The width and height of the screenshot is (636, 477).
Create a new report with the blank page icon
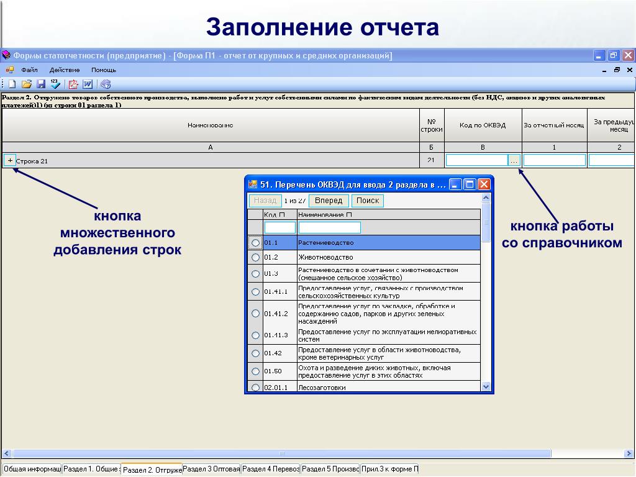(12, 84)
